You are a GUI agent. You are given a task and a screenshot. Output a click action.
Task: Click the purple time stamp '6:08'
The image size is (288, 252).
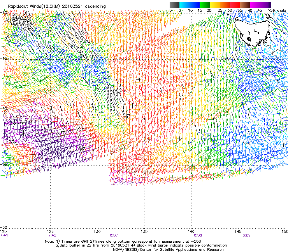[198, 235]
